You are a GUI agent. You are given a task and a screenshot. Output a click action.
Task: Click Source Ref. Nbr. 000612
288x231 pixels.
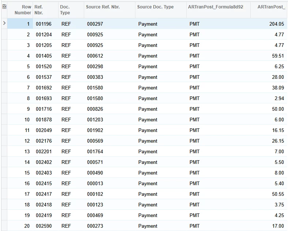pyautogui.click(x=95, y=56)
